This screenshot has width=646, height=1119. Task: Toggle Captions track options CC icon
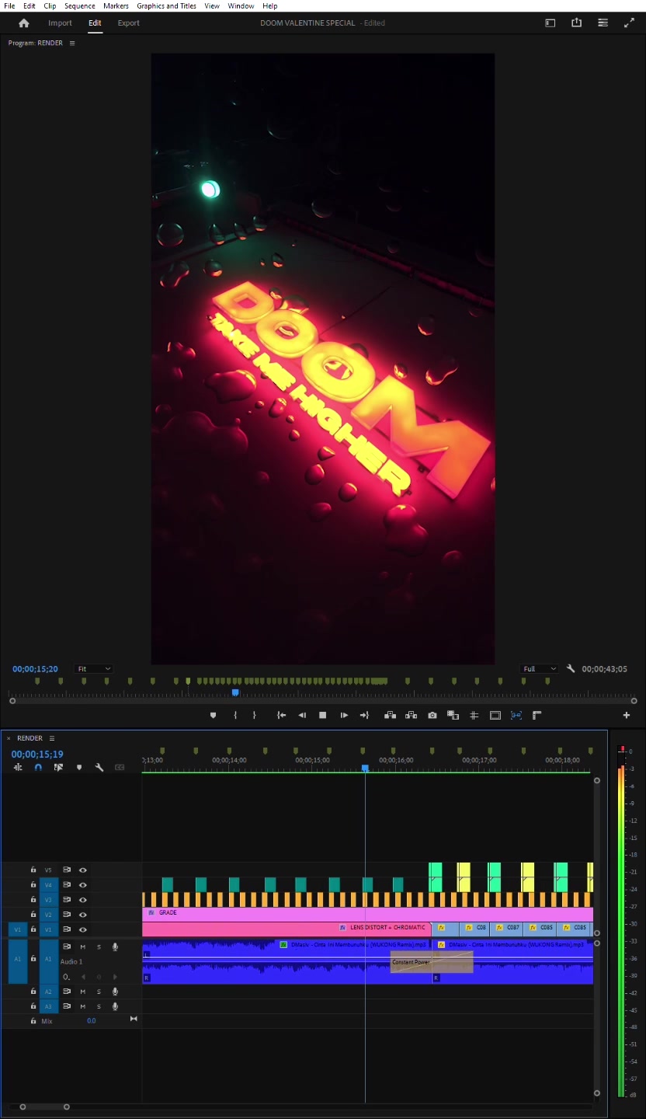click(120, 767)
